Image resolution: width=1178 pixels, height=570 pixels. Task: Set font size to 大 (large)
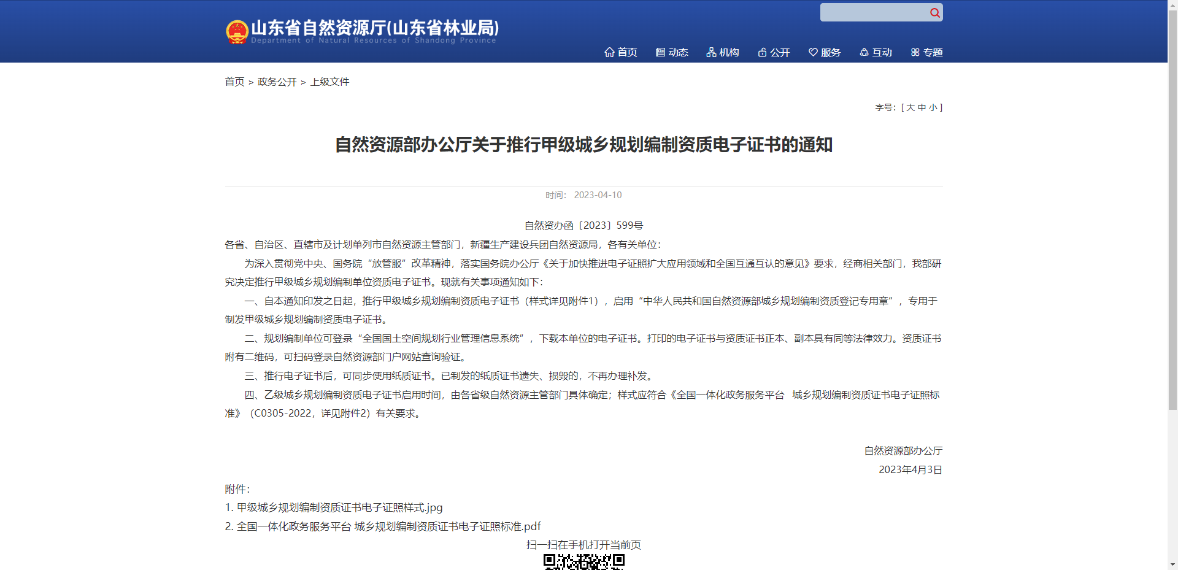pos(910,107)
